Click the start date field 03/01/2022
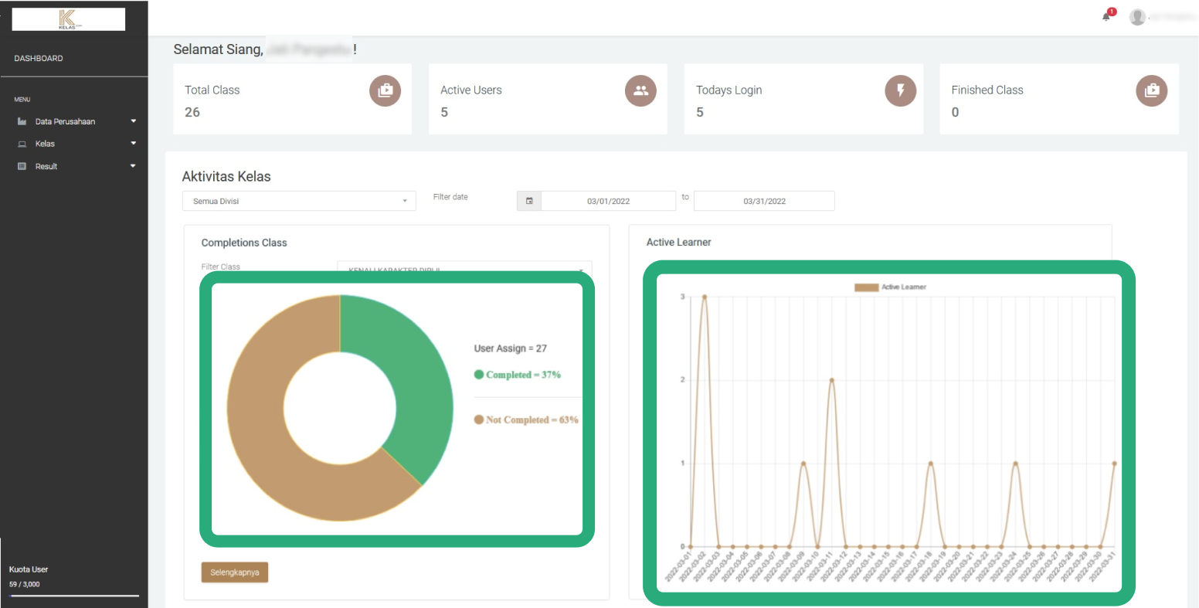 608,201
